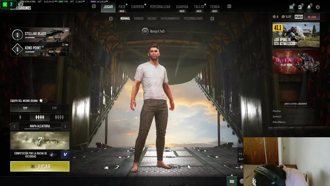This screenshot has width=330, height=186.
Task: Open the chat speech bubble icon
Action: [232, 182]
